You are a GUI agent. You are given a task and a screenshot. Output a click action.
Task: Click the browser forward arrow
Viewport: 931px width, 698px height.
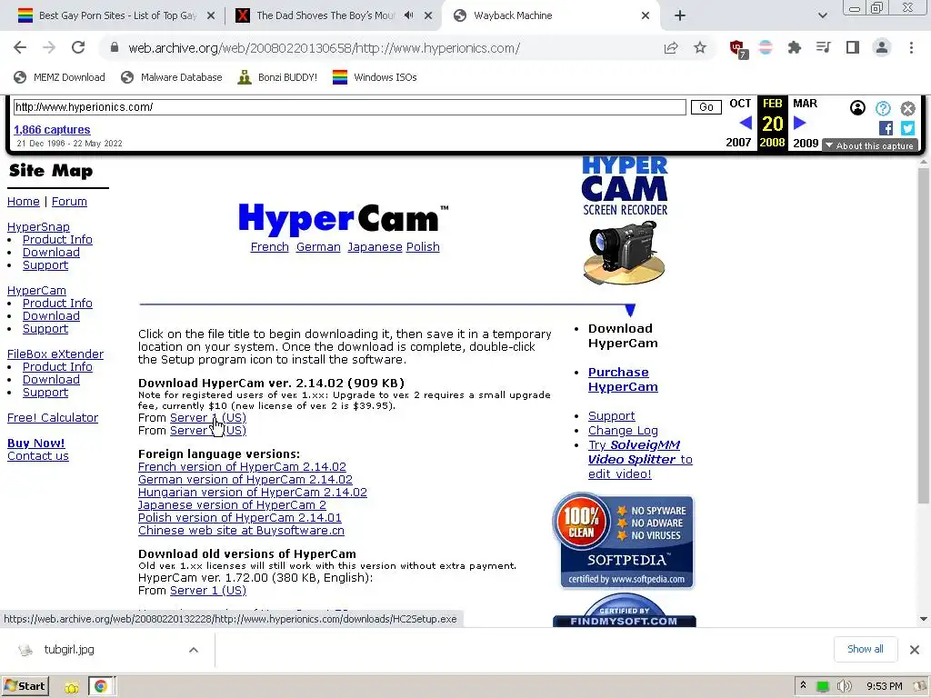coord(49,47)
